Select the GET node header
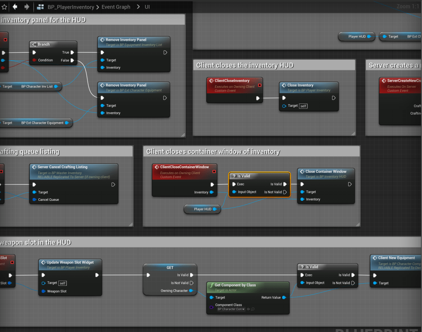The height and width of the screenshot is (332, 422). click(x=170, y=267)
